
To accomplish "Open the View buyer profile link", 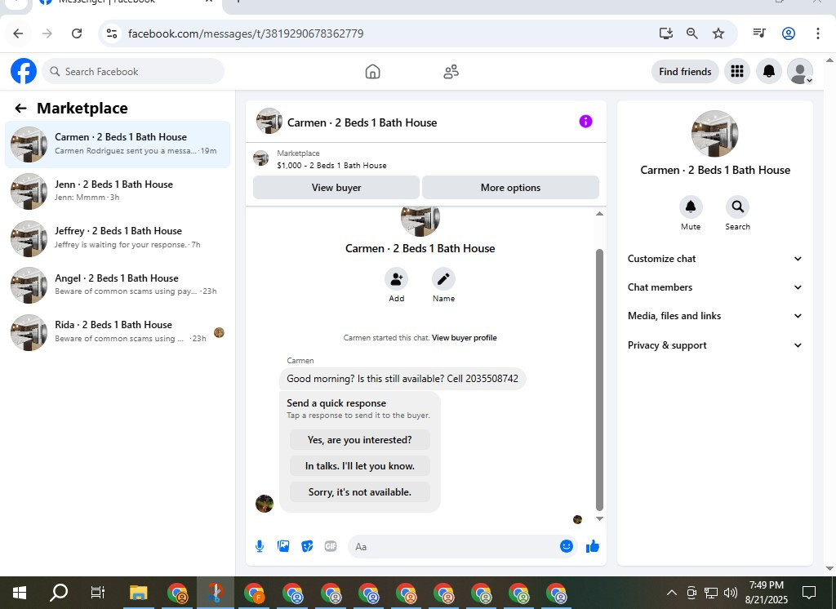I will pyautogui.click(x=465, y=338).
